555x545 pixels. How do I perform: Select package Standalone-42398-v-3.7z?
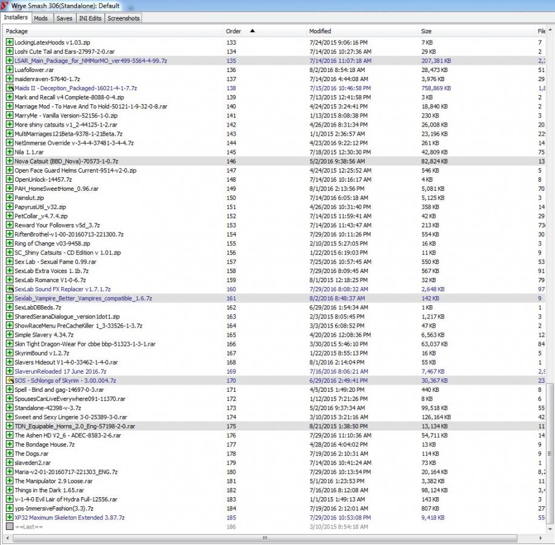click(x=48, y=408)
